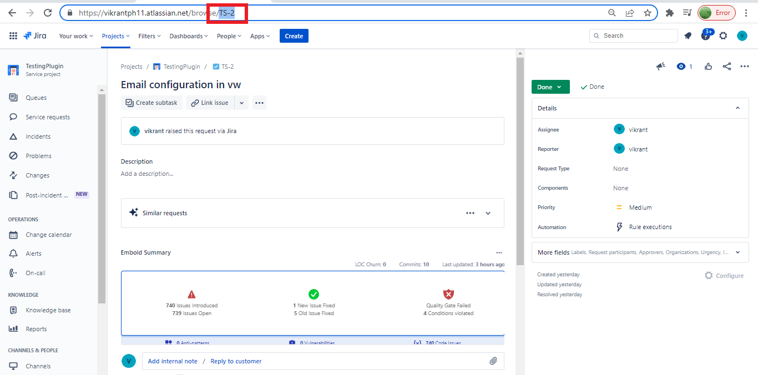Open Jira settings with the gear icon
Screen dimensions: 758x375
[x=723, y=36]
